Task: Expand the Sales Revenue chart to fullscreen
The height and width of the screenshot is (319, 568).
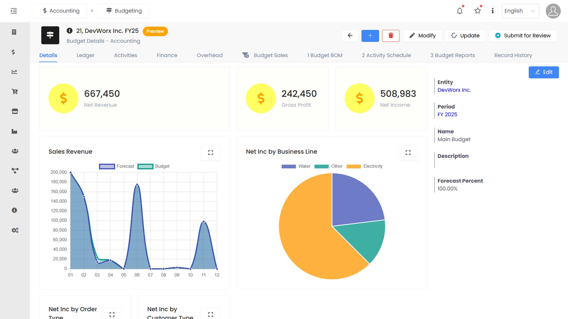Action: tap(210, 153)
